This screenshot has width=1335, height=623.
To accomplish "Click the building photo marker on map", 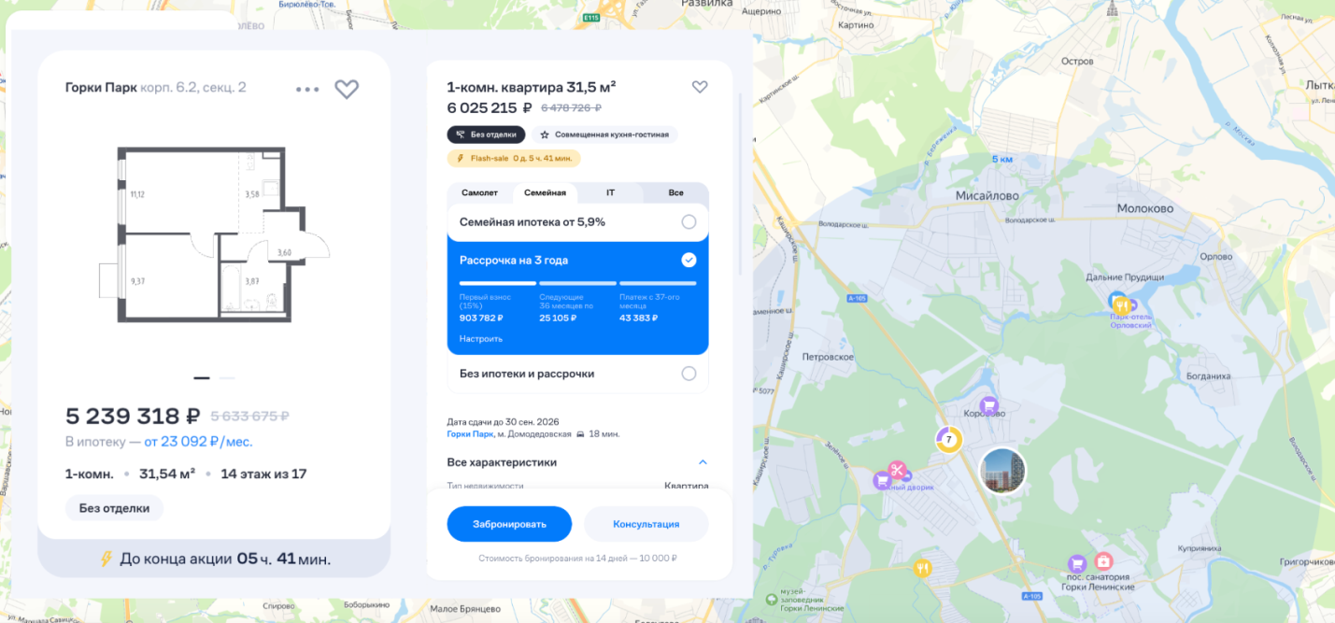I will pyautogui.click(x=1002, y=471).
